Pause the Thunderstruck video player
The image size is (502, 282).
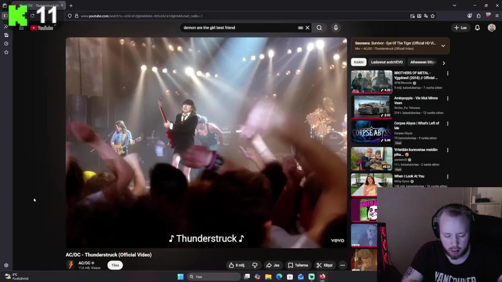coord(206,143)
